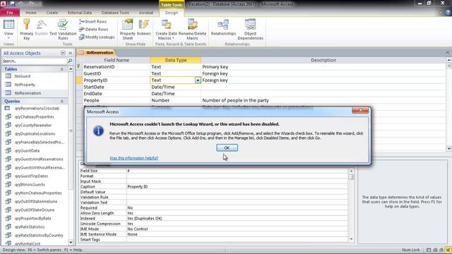
Task: Click the EndDate Date/Time data type cell
Action: (x=176, y=94)
